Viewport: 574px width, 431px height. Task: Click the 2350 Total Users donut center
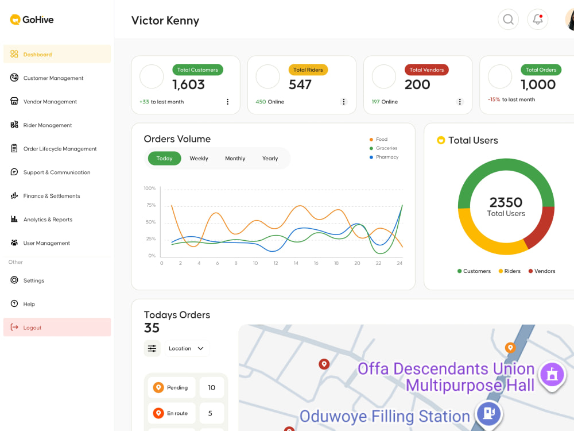point(506,206)
